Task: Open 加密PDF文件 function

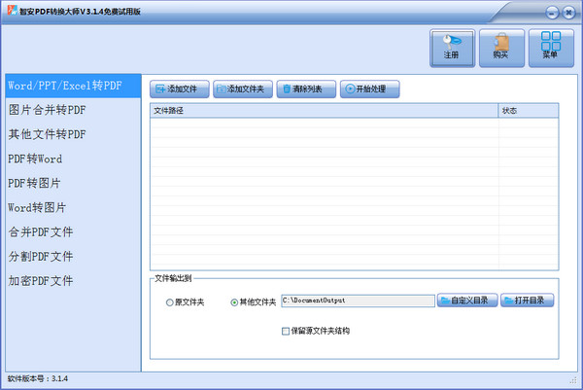Action: (73, 281)
